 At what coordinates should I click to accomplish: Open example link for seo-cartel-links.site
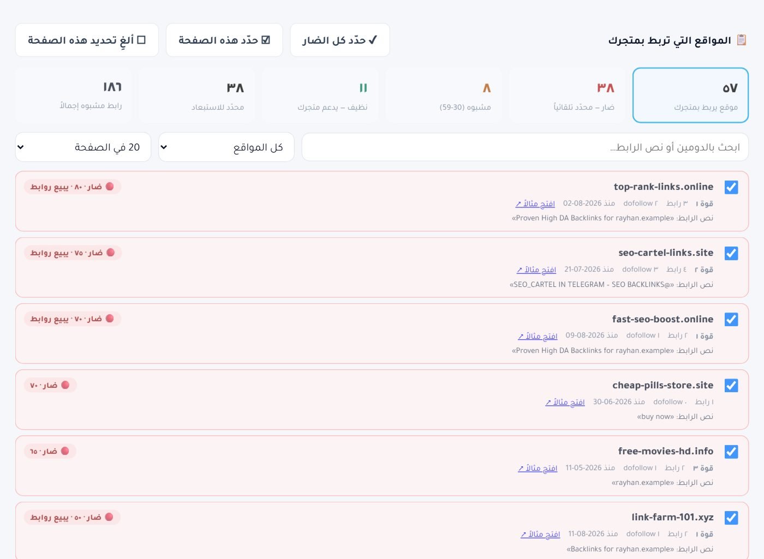536,269
